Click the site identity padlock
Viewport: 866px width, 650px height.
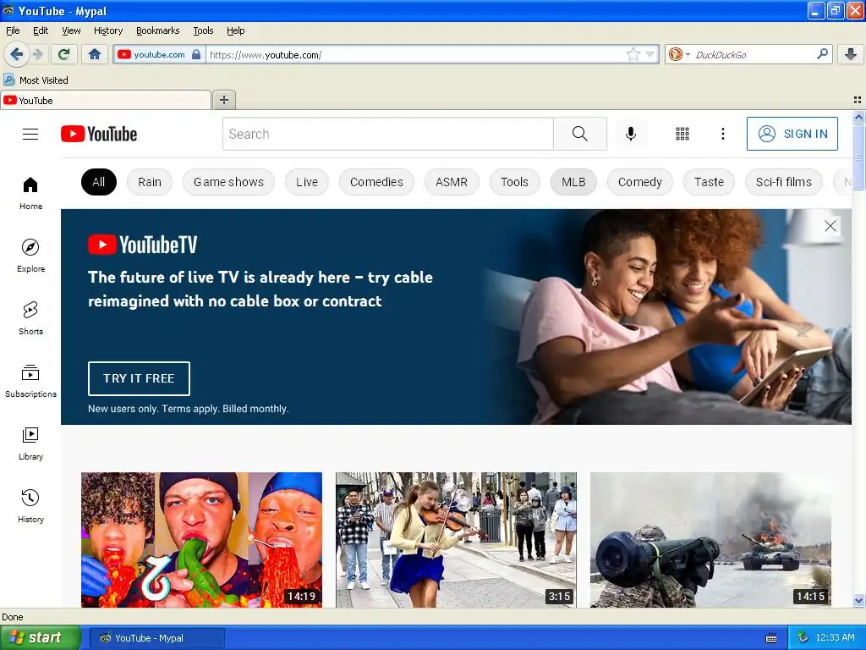pyautogui.click(x=196, y=54)
